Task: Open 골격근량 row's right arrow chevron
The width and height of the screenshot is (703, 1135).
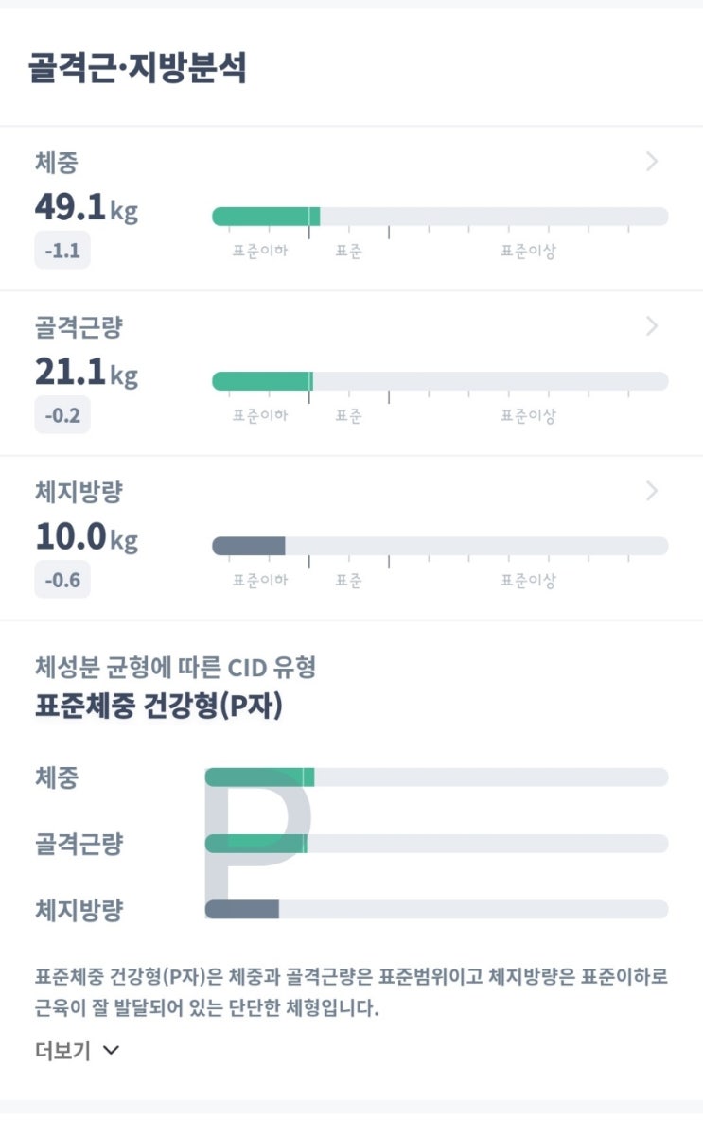Action: tap(651, 326)
